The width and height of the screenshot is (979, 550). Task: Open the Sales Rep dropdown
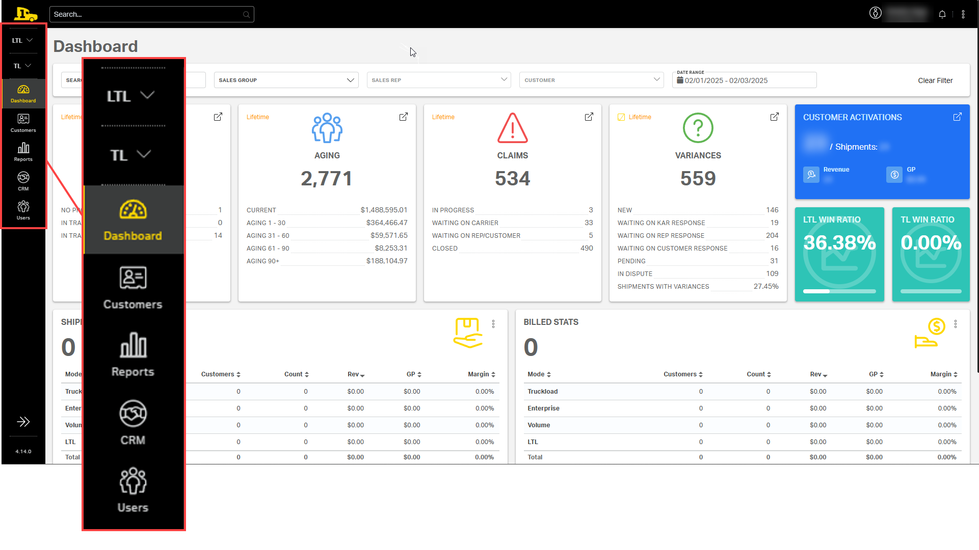click(439, 80)
